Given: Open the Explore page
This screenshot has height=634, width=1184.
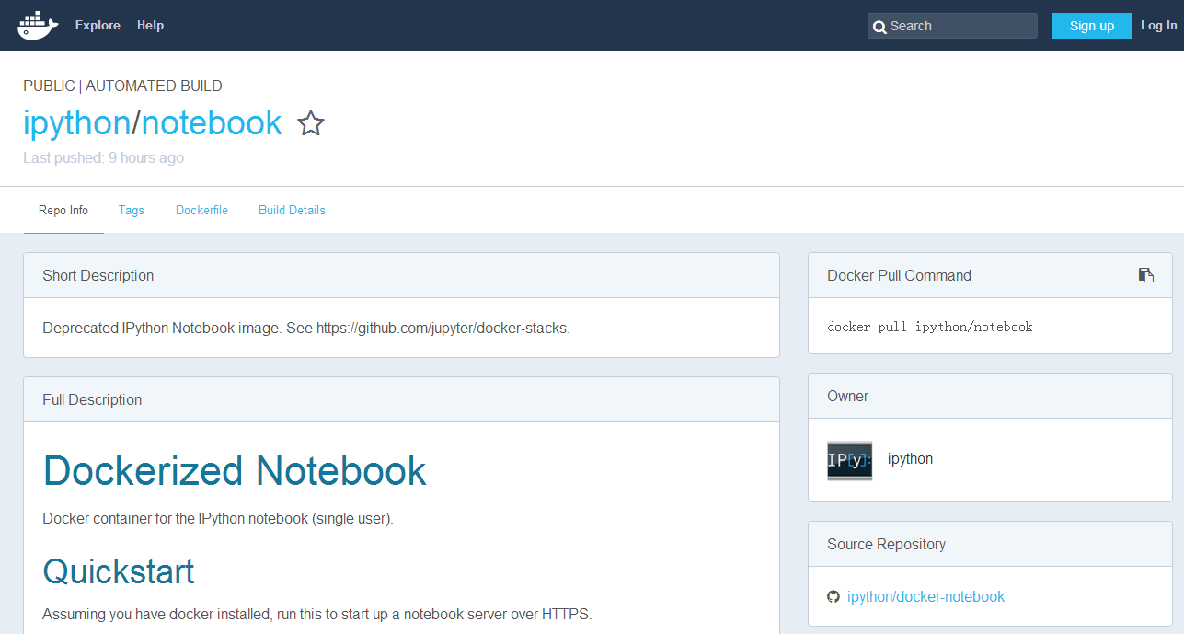Looking at the screenshot, I should coord(98,25).
